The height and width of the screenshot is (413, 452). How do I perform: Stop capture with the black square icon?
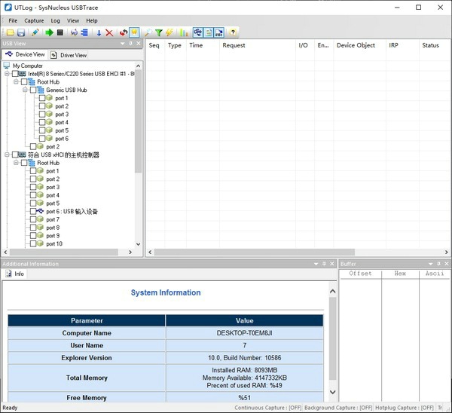point(60,32)
